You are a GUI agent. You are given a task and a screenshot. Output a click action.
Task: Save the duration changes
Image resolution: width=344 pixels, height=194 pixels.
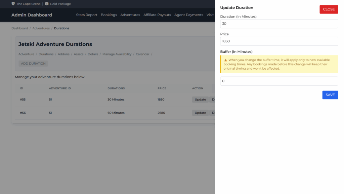pos(330,95)
